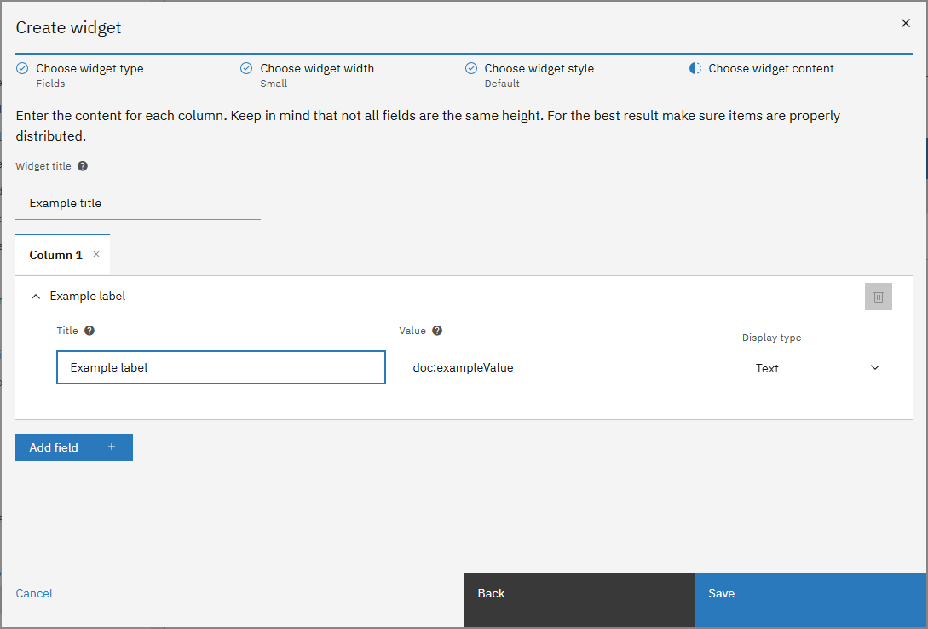Close the Create widget dialog
928x629 pixels.
tap(905, 24)
